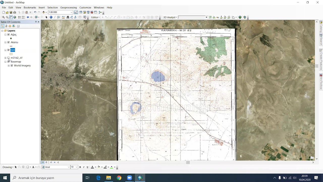The height and width of the screenshot is (182, 323).
Task: Open the Create Features side tab
Action: pyautogui.click(x=321, y=60)
